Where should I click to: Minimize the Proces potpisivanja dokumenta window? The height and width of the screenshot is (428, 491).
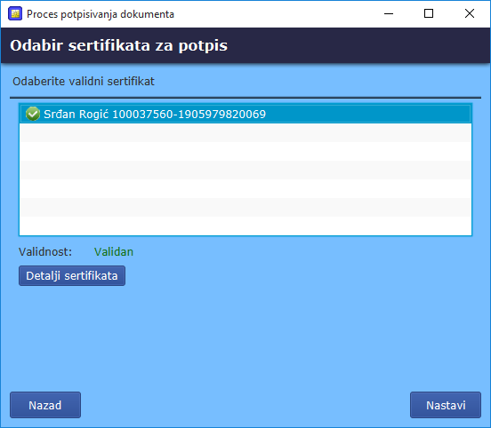(389, 13)
